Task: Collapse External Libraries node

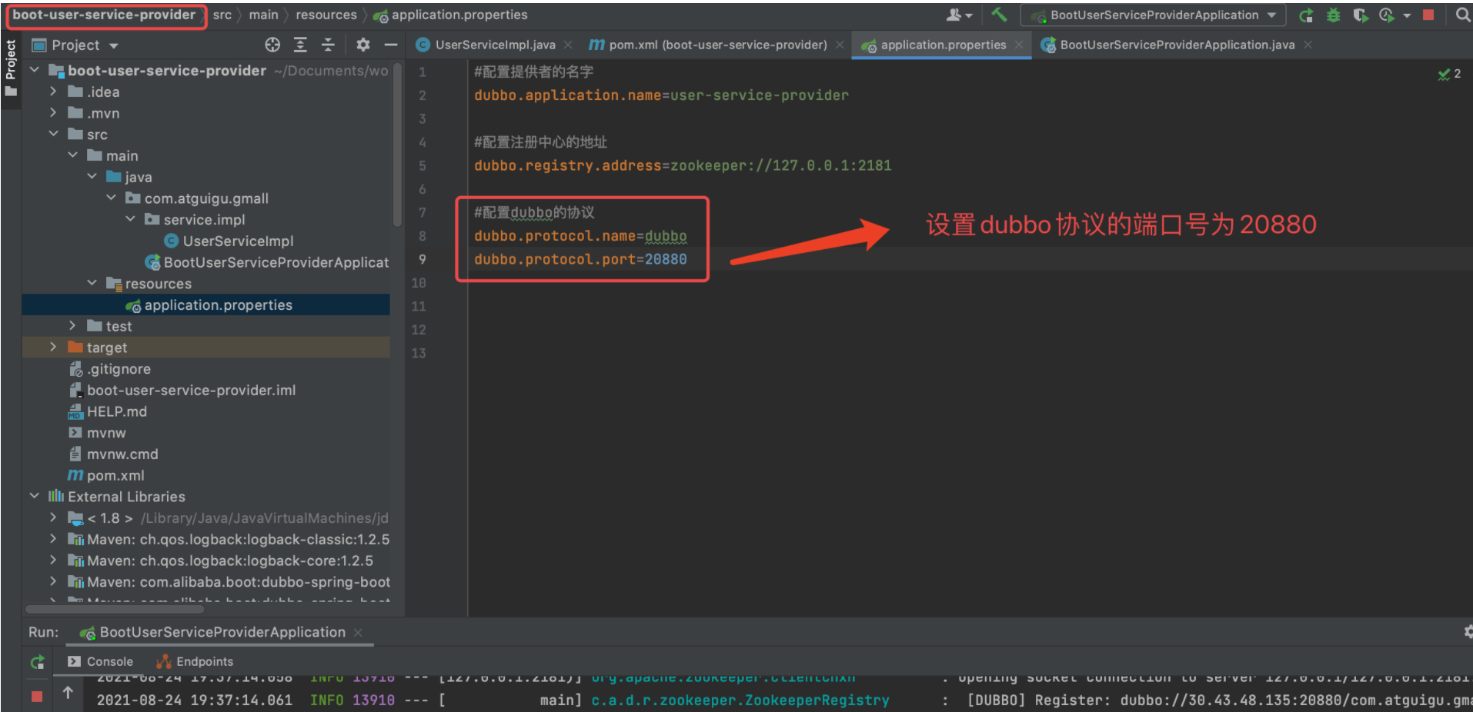Action: click(34, 496)
